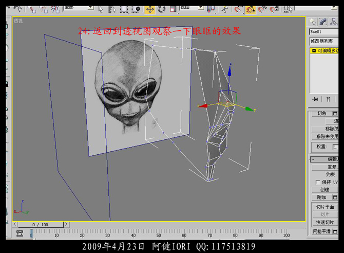This screenshot has height=253, width=344.
Task: Activate the Select and Scale tool
Action: (x=173, y=9)
